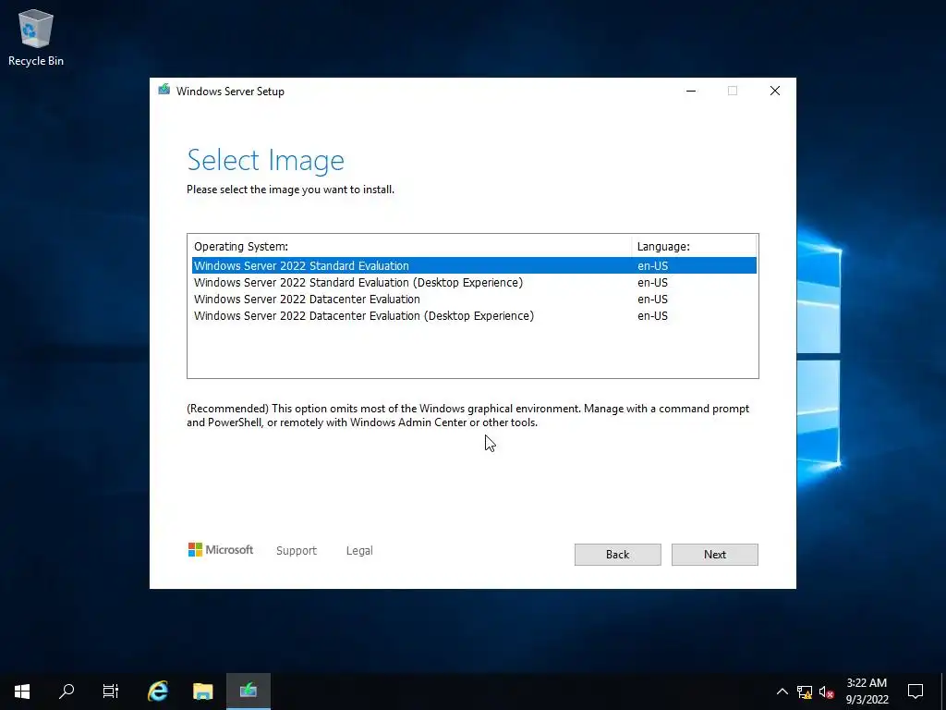946x710 pixels.
Task: Click the Back button
Action: pyautogui.click(x=617, y=555)
